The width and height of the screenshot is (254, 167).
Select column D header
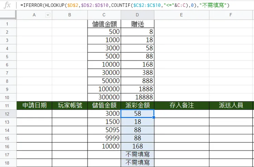(138, 15)
